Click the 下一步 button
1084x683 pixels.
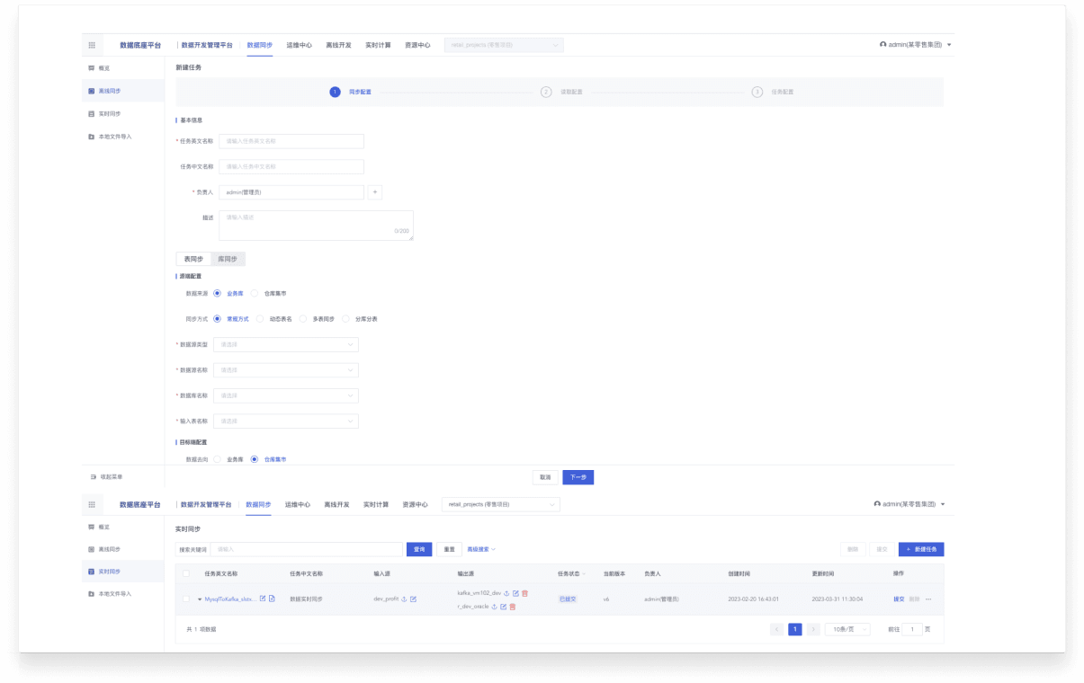pyautogui.click(x=578, y=477)
